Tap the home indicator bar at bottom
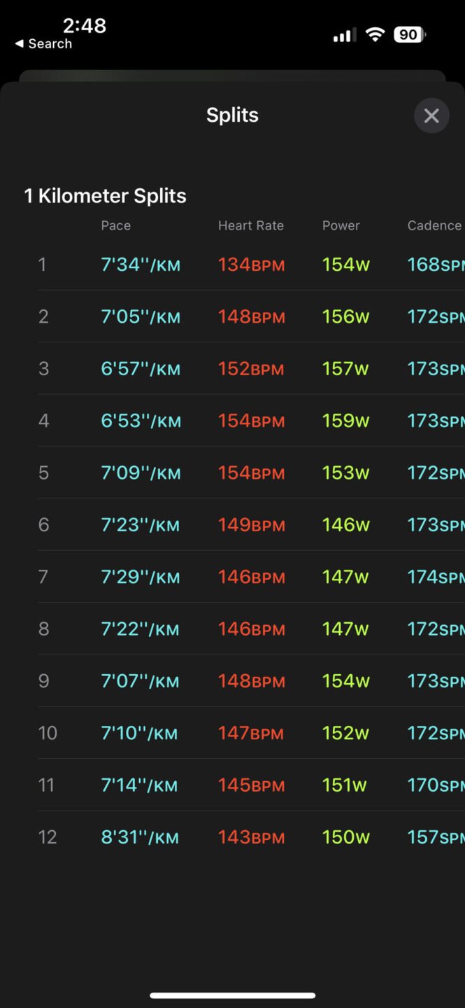The width and height of the screenshot is (465, 1008). (x=232, y=995)
